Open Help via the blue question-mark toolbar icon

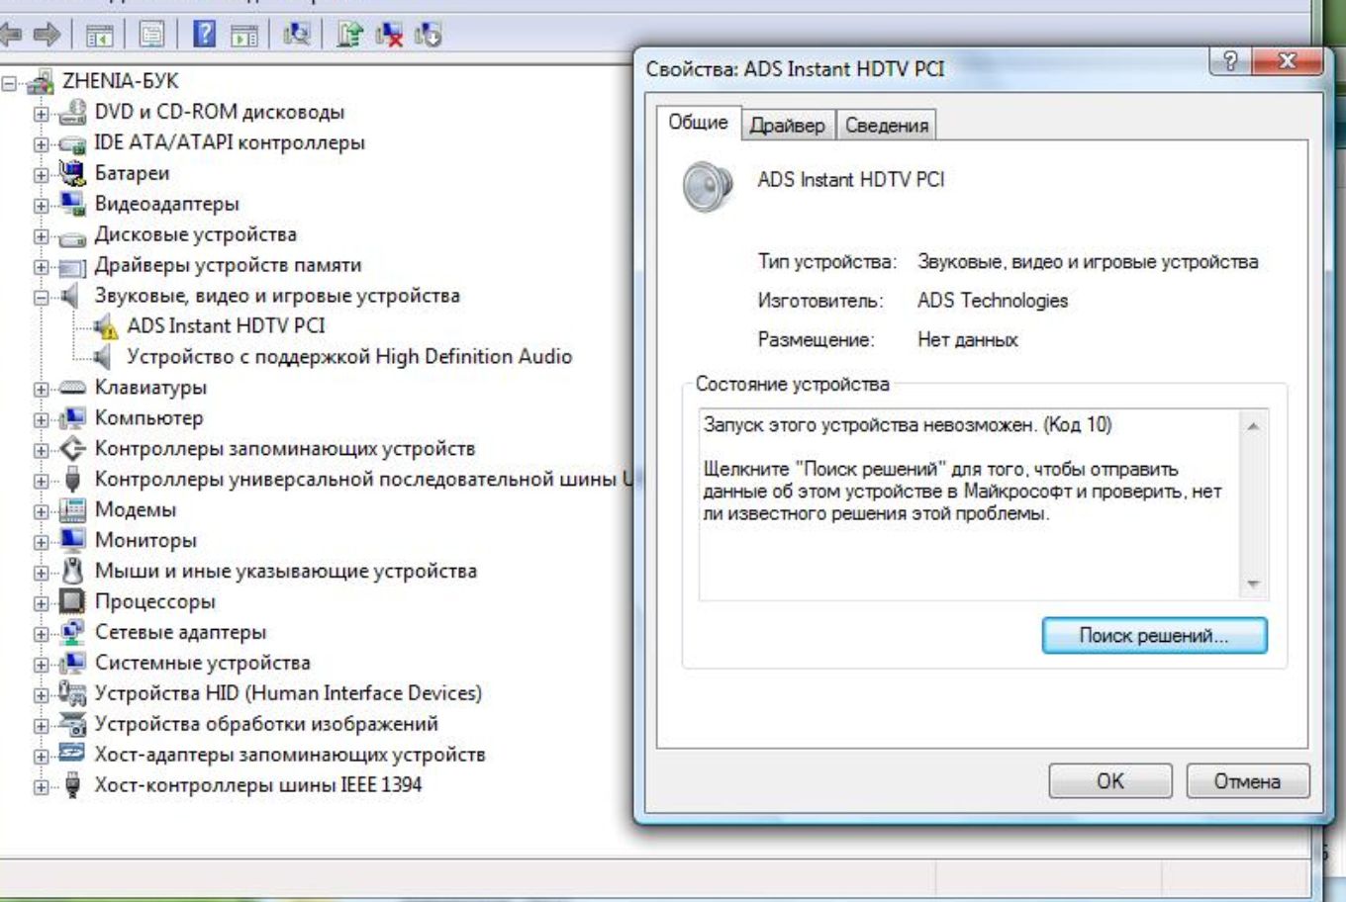(x=204, y=35)
